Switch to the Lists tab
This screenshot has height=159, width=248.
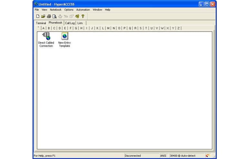80,23
